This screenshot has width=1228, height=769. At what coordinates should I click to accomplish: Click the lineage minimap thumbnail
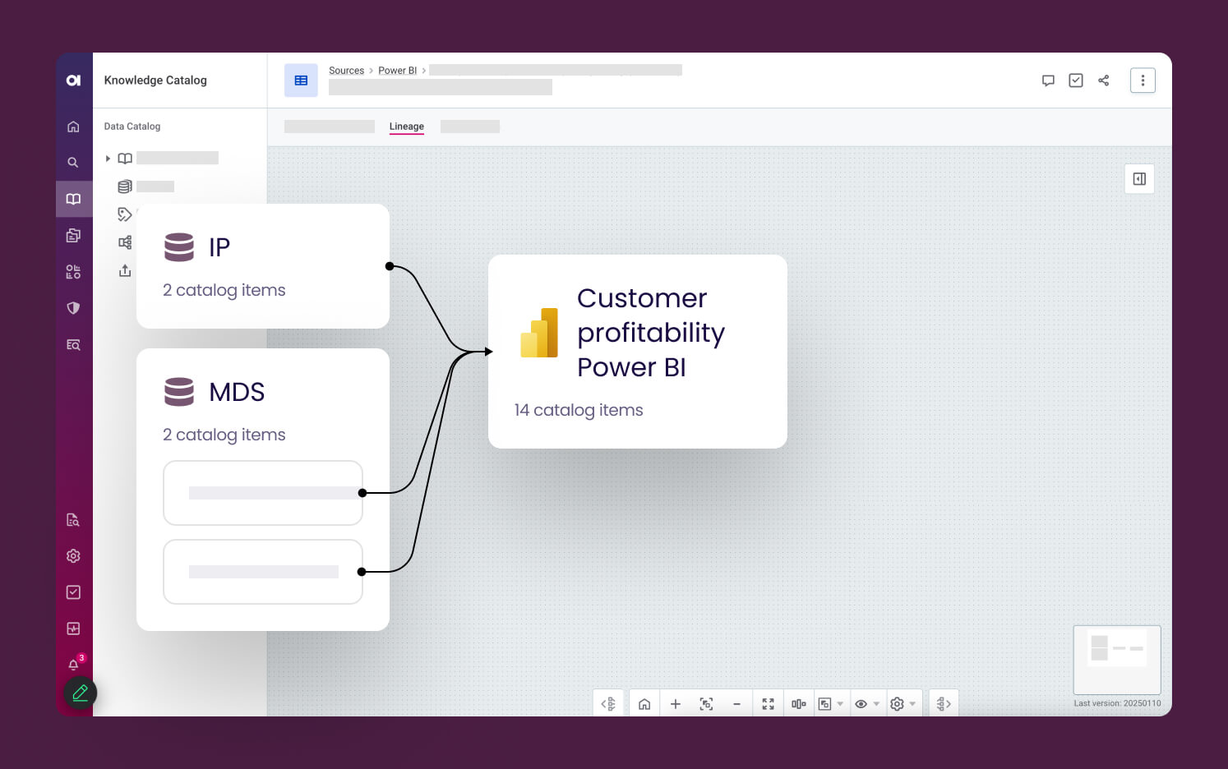(x=1116, y=659)
